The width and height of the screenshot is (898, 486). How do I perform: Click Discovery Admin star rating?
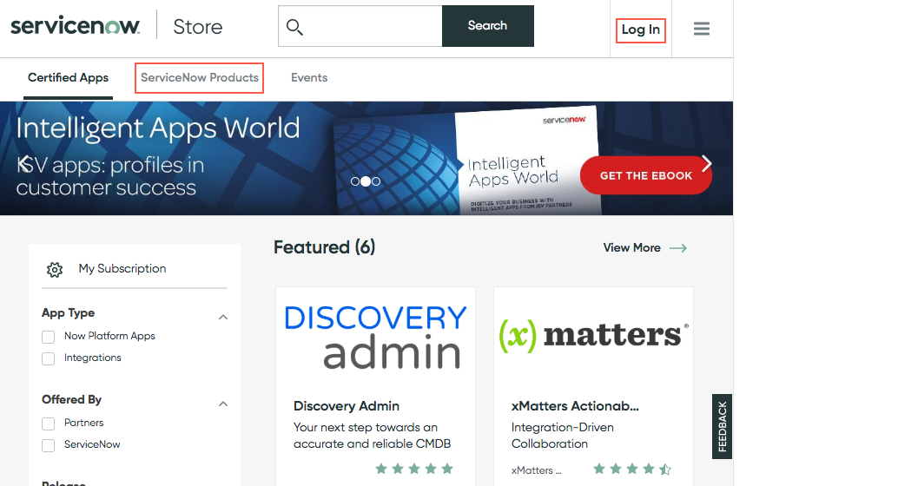point(414,469)
